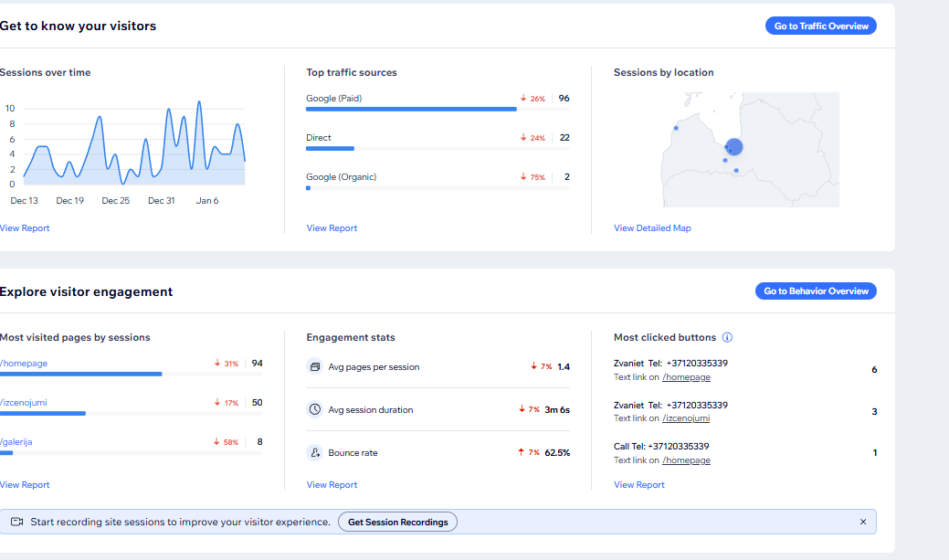This screenshot has width=949, height=560.
Task: Open the /izcenojumi page link in most visited
Action: (x=24, y=402)
